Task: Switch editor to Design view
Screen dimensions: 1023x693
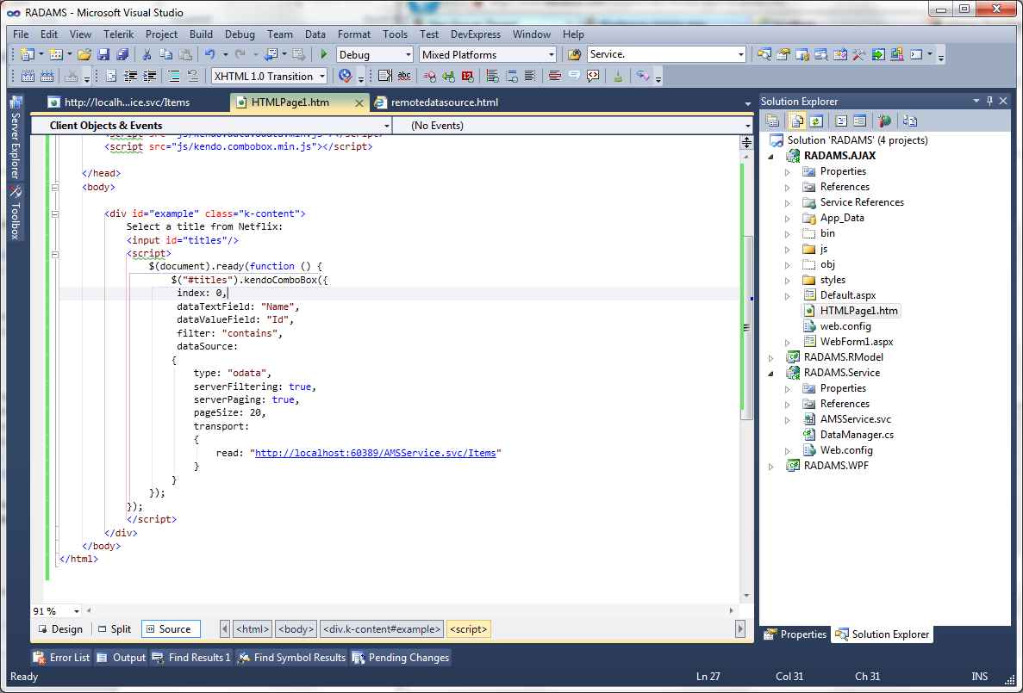Action: point(59,629)
